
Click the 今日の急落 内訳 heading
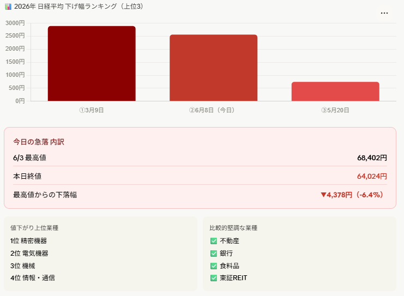tap(39, 142)
